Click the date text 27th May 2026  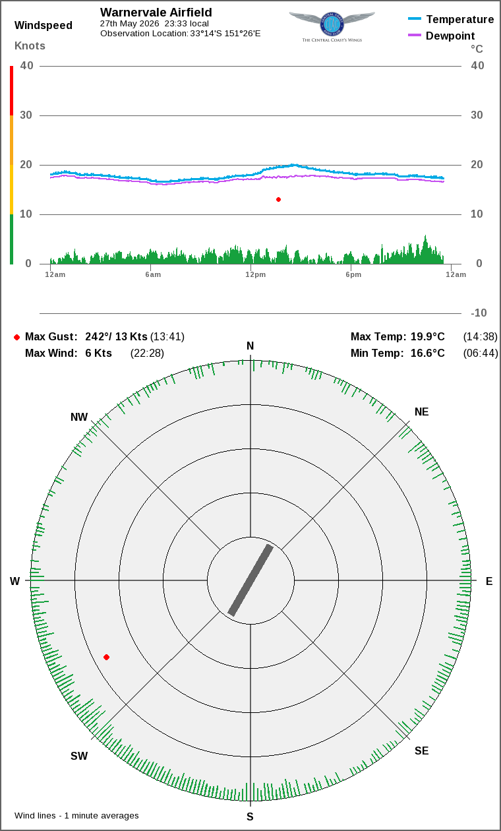[130, 23]
